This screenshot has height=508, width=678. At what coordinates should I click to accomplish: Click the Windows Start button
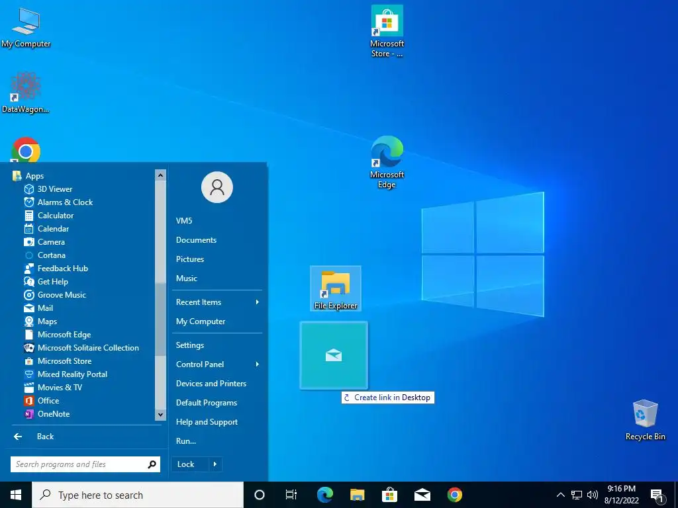(16, 495)
